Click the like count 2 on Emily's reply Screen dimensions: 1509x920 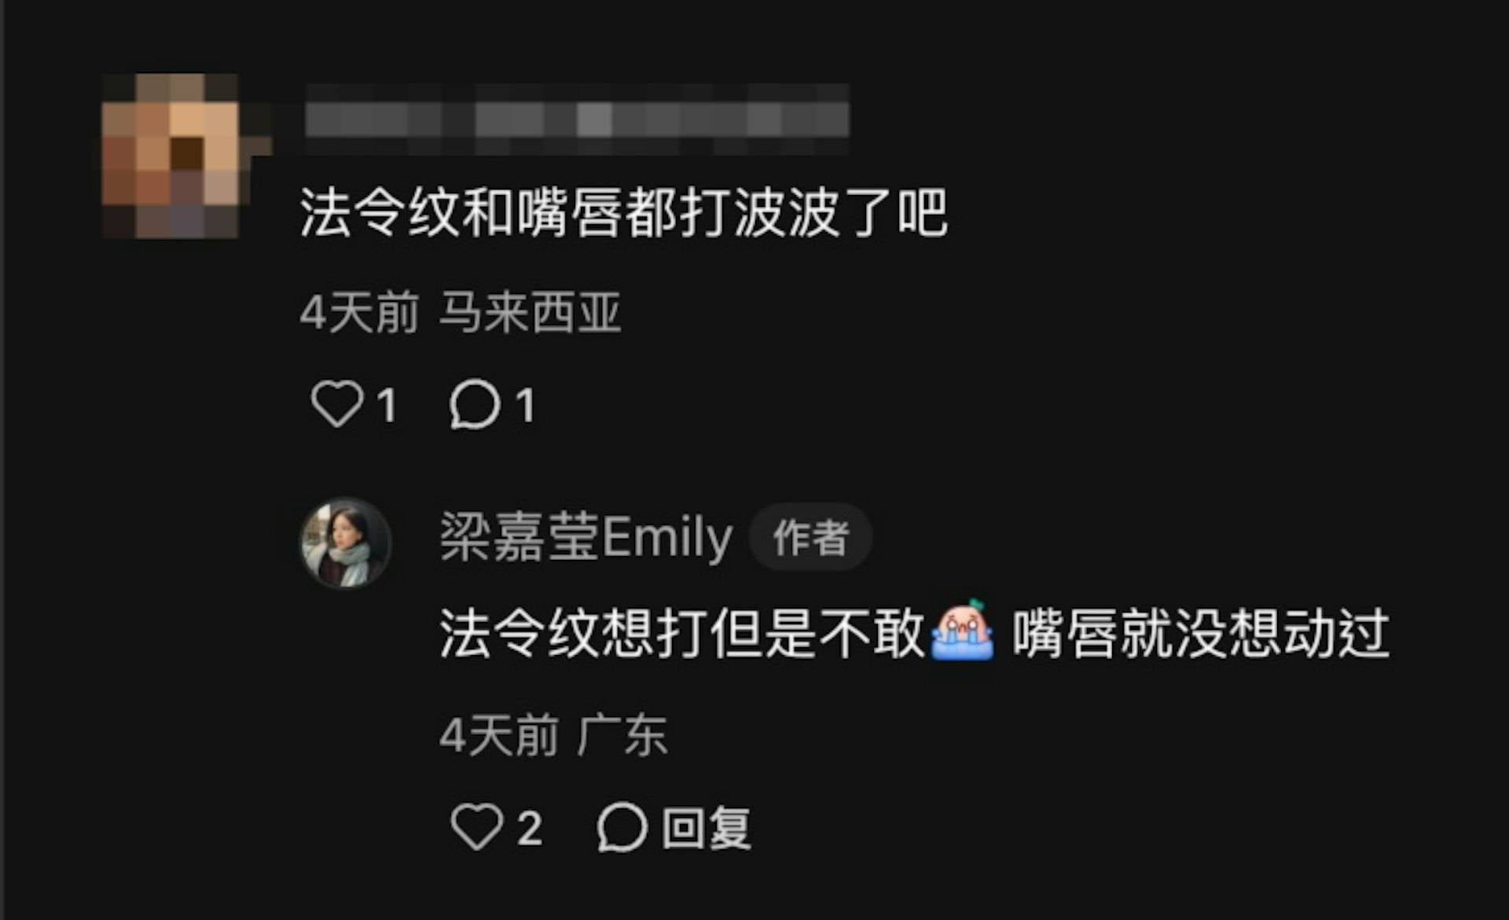(530, 828)
